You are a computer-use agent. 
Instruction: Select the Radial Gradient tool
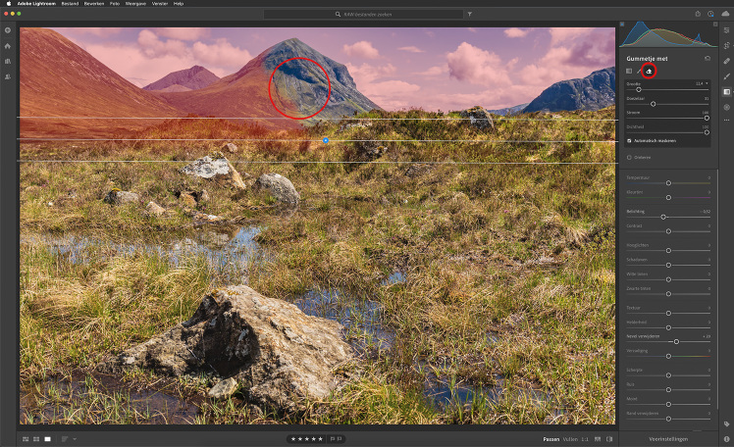coord(726,108)
